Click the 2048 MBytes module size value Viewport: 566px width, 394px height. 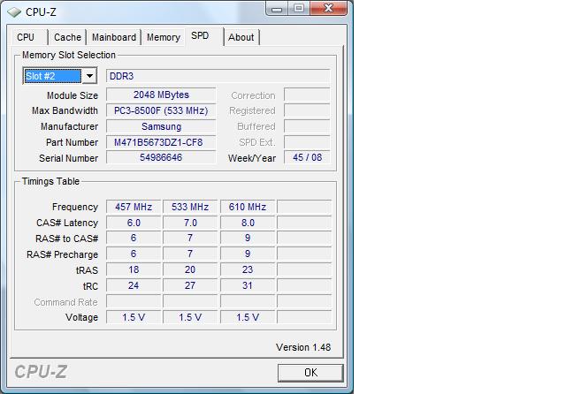point(161,95)
